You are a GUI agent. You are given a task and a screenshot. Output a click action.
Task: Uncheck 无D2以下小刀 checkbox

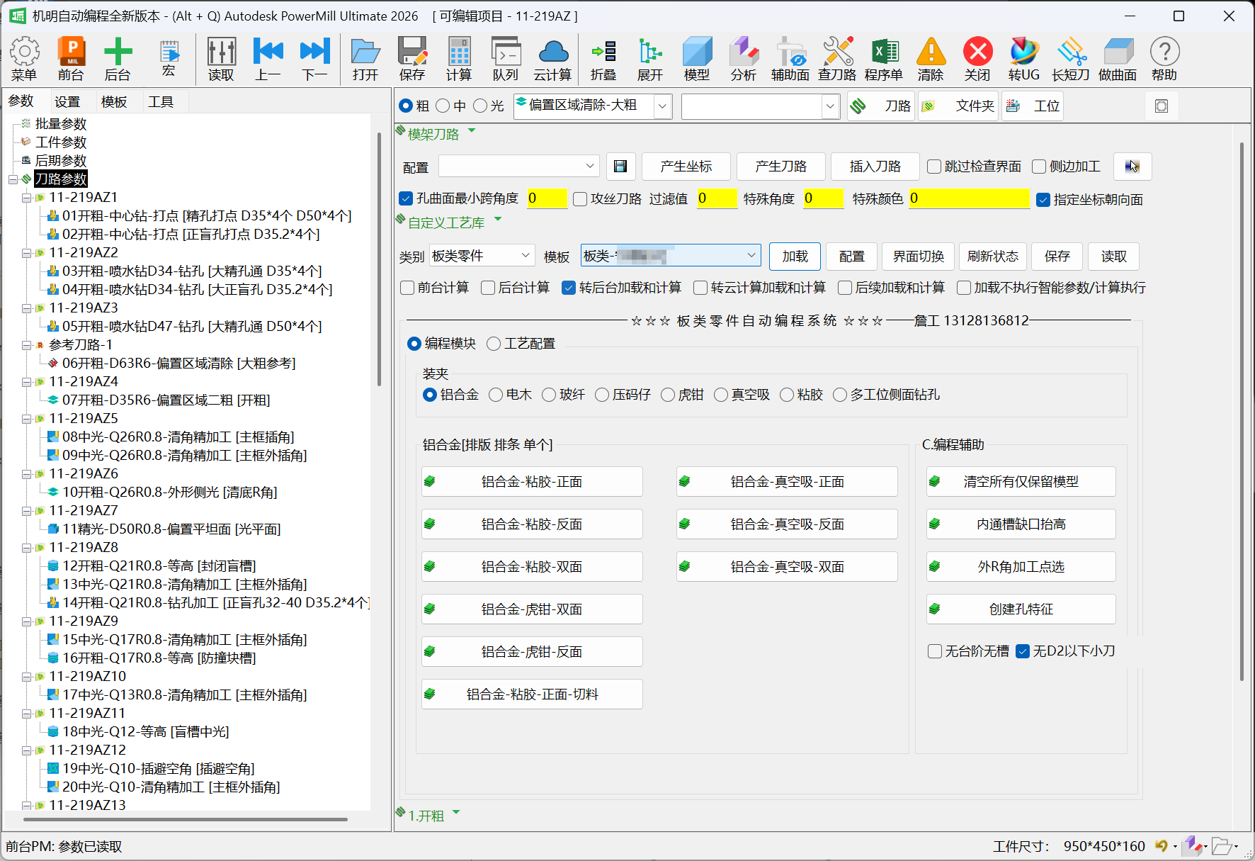pos(1022,651)
